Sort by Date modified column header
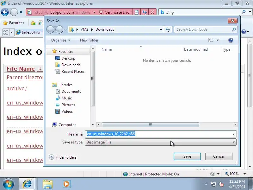This screenshot has width=253, height=190. [x=196, y=49]
